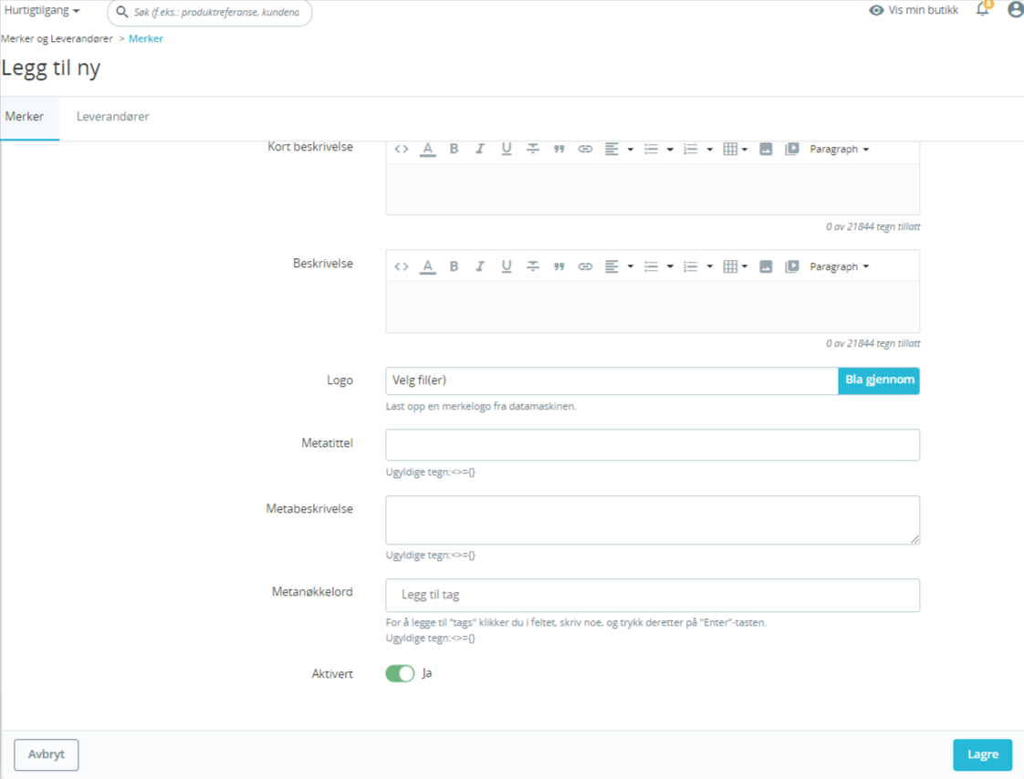Open Vis min butikk link

(914, 10)
